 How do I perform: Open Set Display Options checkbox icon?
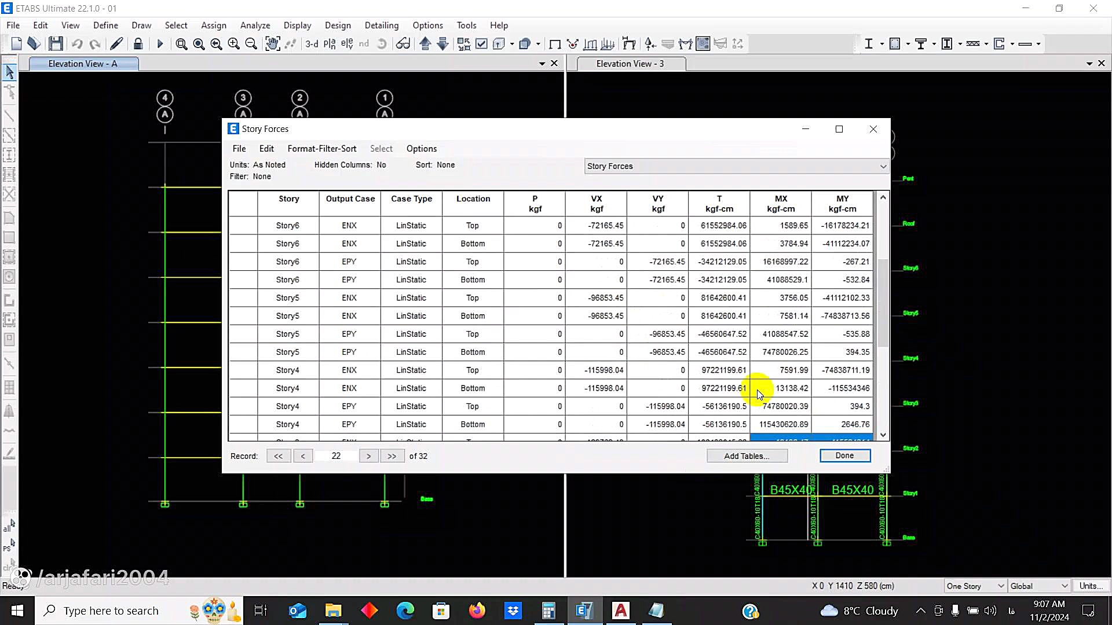click(481, 44)
